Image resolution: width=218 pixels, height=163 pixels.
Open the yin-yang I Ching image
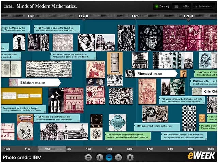point(96,133)
